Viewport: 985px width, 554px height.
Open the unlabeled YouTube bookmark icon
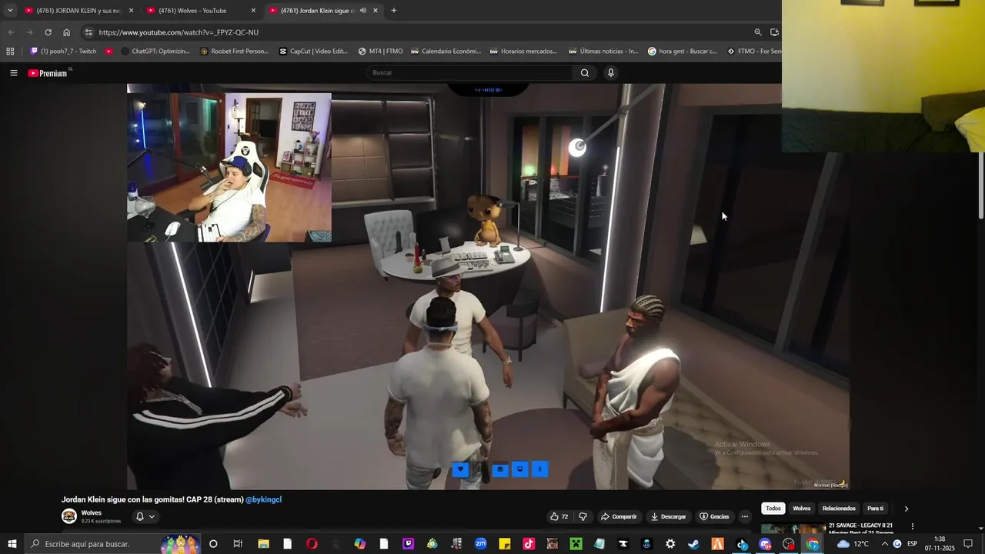pos(109,52)
